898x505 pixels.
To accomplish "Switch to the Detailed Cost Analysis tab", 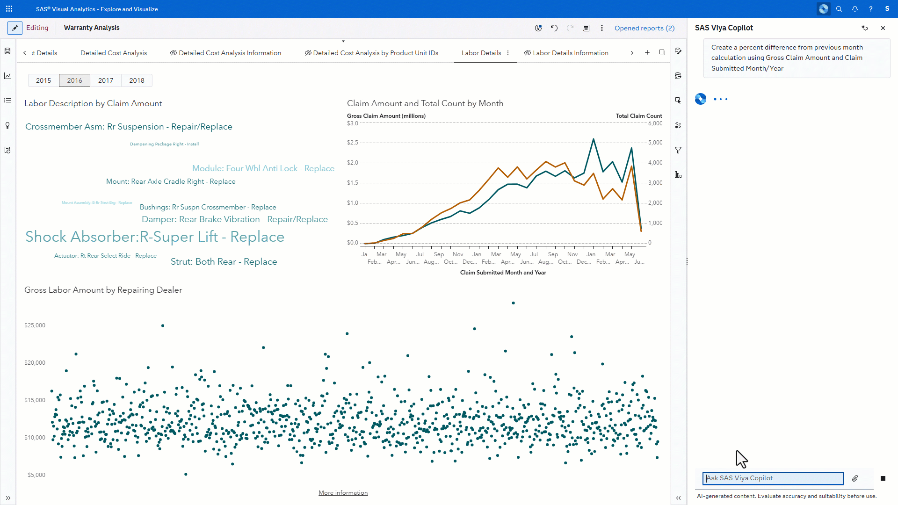I will pyautogui.click(x=114, y=53).
